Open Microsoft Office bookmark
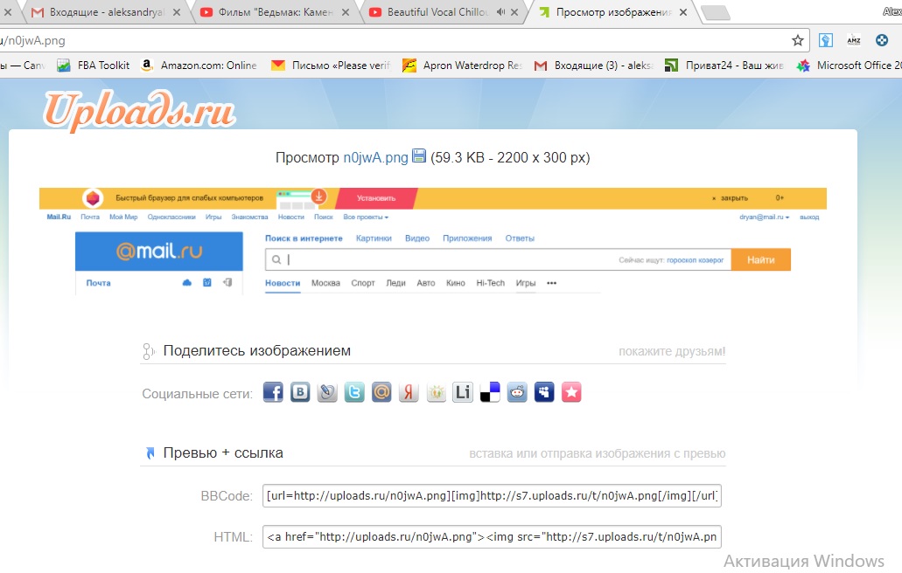 pos(850,66)
